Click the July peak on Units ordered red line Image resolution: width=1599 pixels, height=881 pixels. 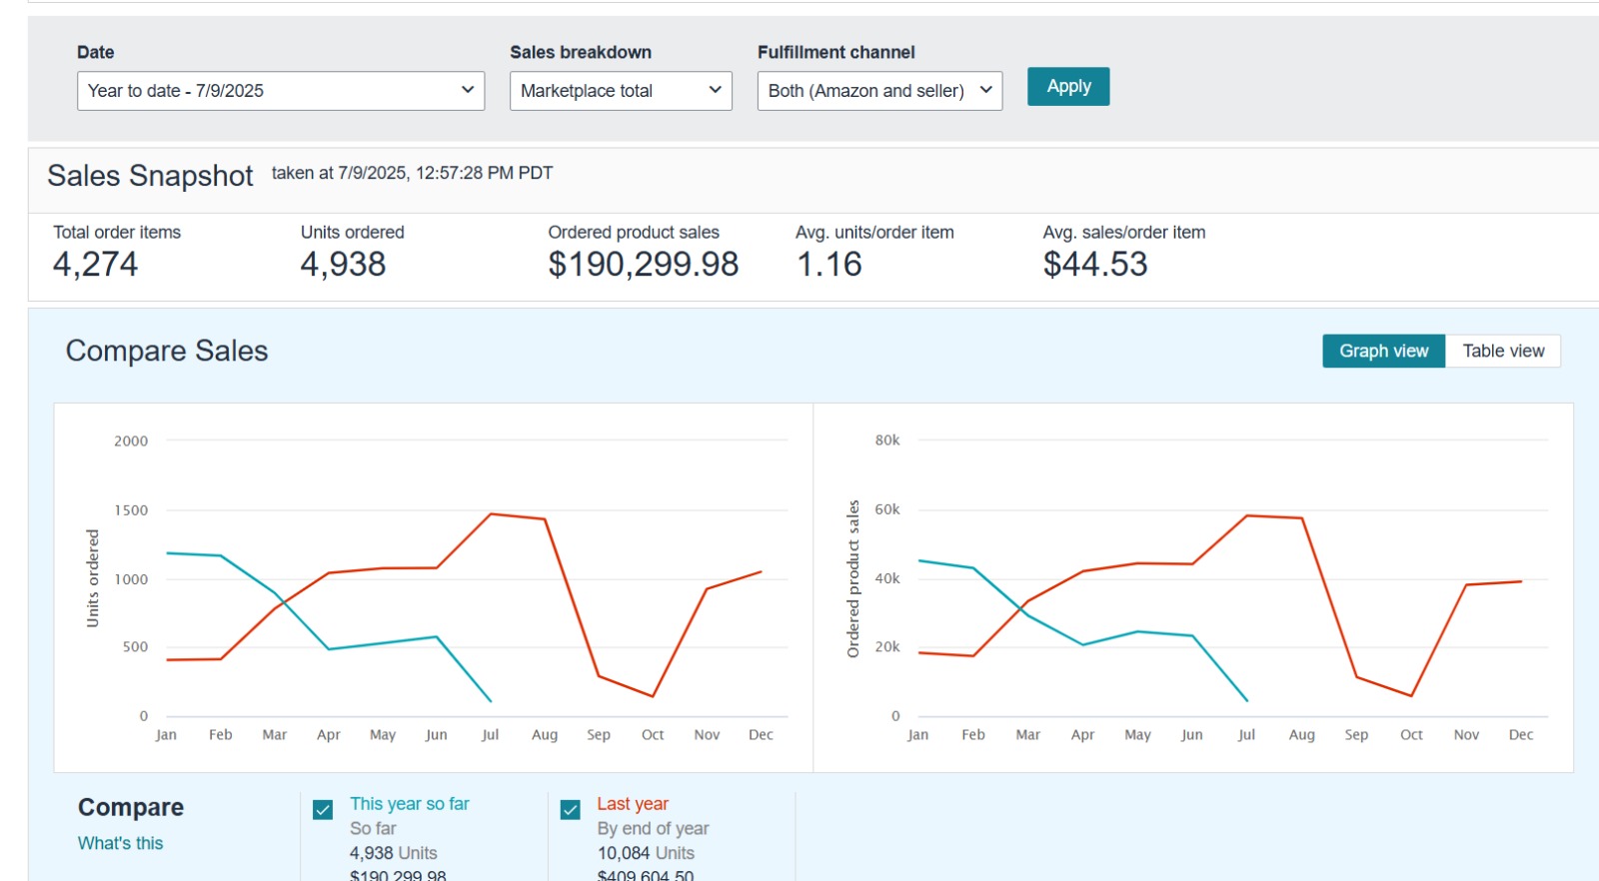[x=491, y=514]
